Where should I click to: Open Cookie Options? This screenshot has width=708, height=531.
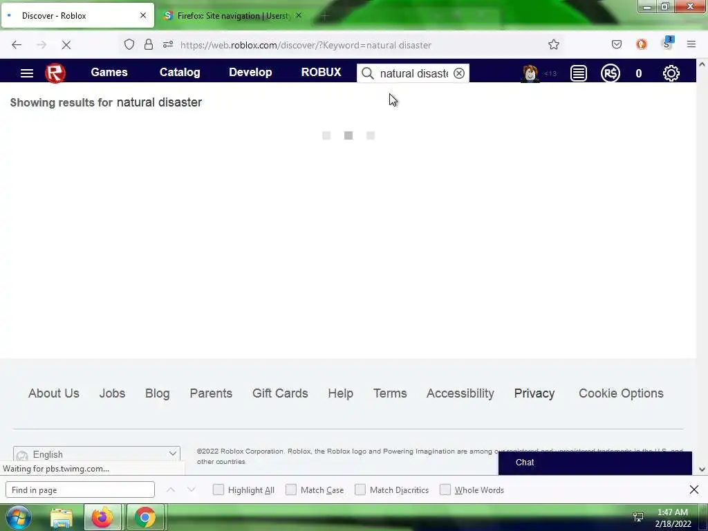pyautogui.click(x=621, y=393)
